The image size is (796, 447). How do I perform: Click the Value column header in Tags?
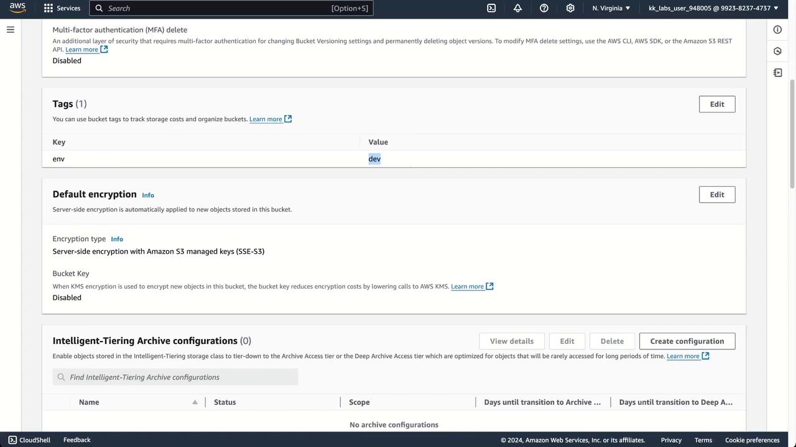click(378, 142)
